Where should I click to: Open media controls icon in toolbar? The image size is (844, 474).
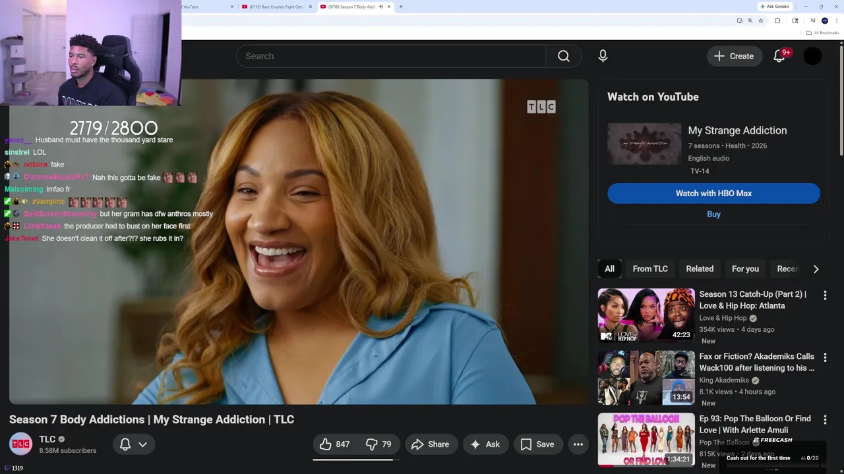pyautogui.click(x=814, y=20)
